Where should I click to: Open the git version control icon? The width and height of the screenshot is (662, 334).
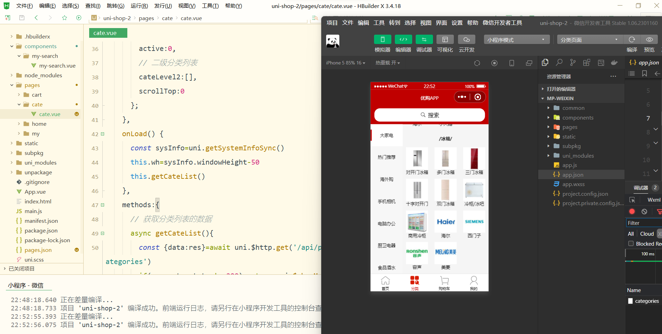[x=572, y=63]
